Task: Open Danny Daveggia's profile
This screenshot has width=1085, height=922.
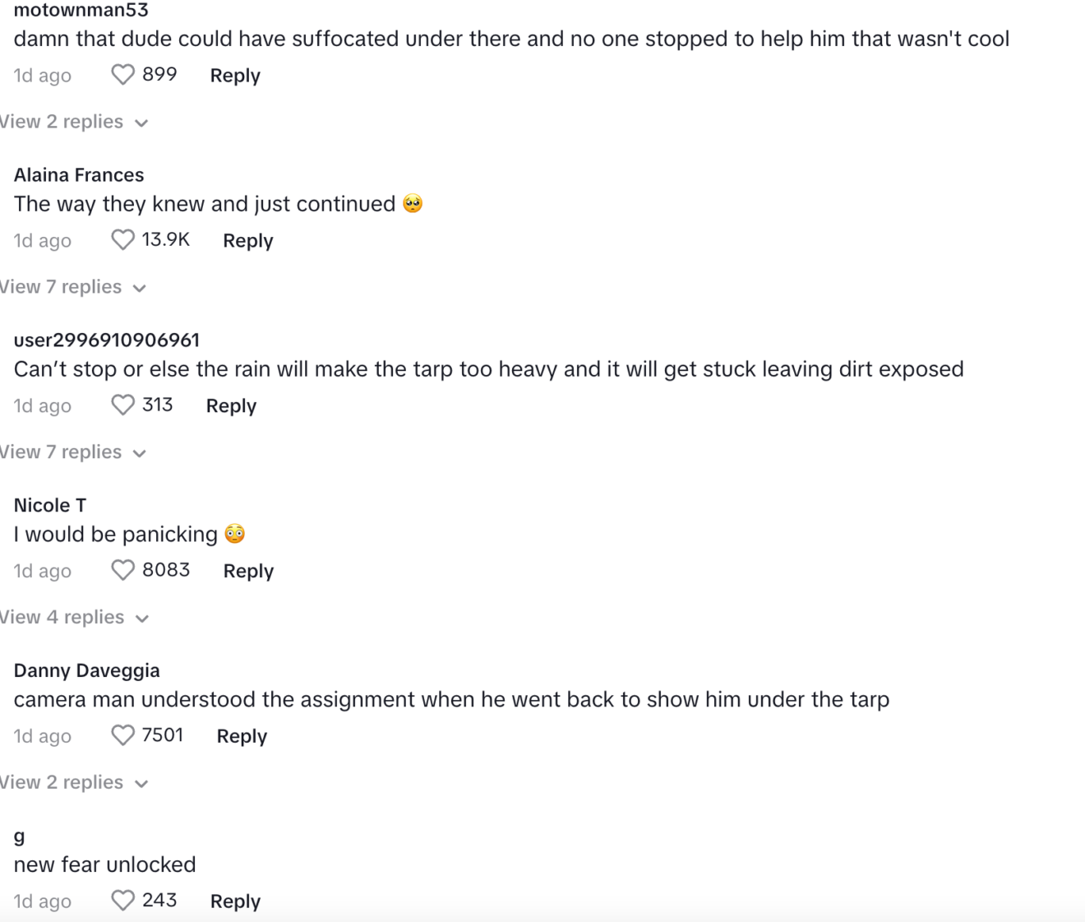Action: (87, 670)
